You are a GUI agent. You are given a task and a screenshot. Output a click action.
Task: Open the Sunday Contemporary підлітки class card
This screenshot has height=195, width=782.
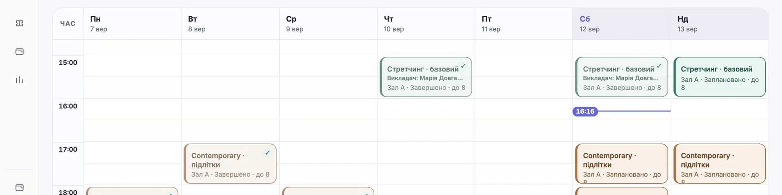pos(720,164)
